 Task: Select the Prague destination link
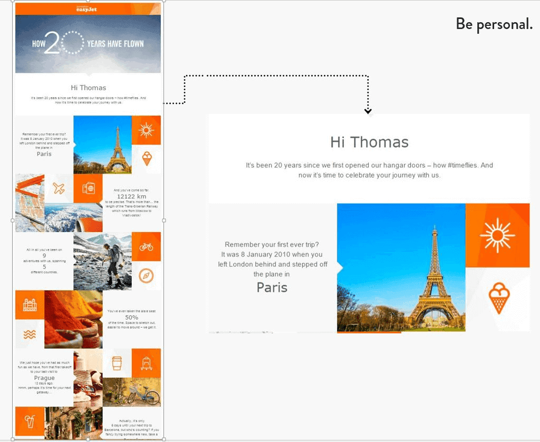coord(45,378)
